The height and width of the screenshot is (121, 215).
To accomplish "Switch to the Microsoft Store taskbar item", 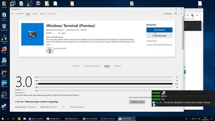I will (x=126, y=119).
